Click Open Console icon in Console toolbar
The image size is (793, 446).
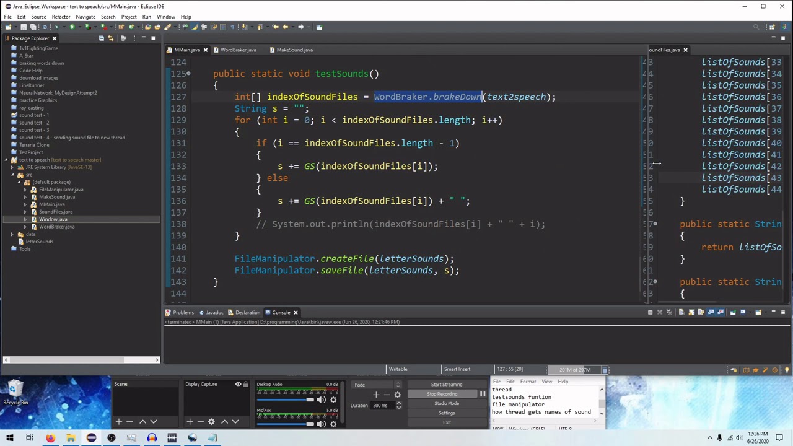tap(758, 312)
